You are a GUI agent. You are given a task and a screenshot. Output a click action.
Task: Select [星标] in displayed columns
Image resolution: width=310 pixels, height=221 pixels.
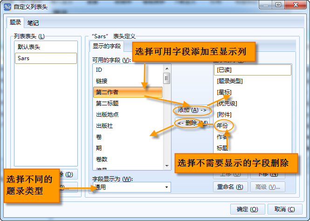253,92
